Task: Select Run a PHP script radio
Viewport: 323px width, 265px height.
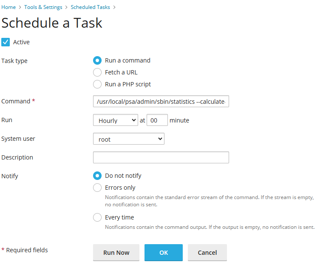Action: [97, 84]
